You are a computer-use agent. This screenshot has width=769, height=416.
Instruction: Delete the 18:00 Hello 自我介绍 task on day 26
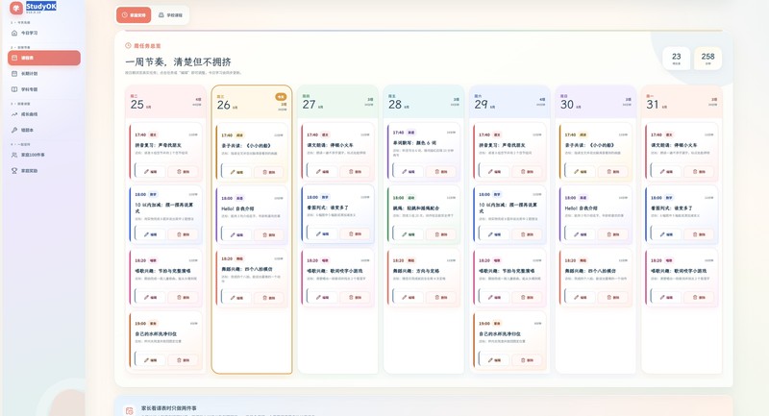pos(269,234)
